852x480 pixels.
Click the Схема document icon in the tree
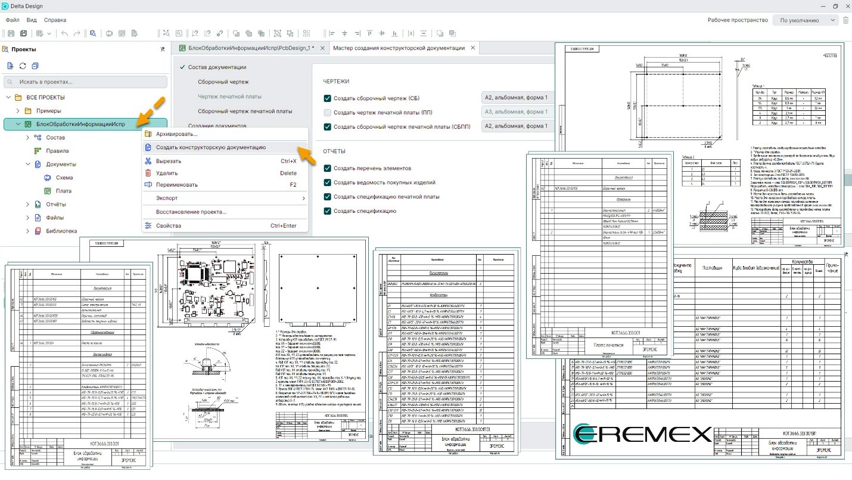point(48,178)
